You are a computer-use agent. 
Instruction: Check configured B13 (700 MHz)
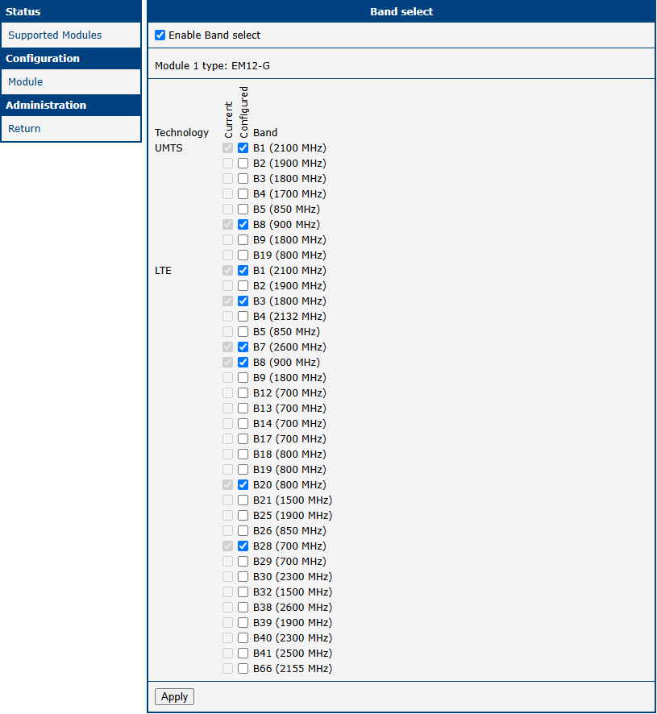(x=243, y=408)
